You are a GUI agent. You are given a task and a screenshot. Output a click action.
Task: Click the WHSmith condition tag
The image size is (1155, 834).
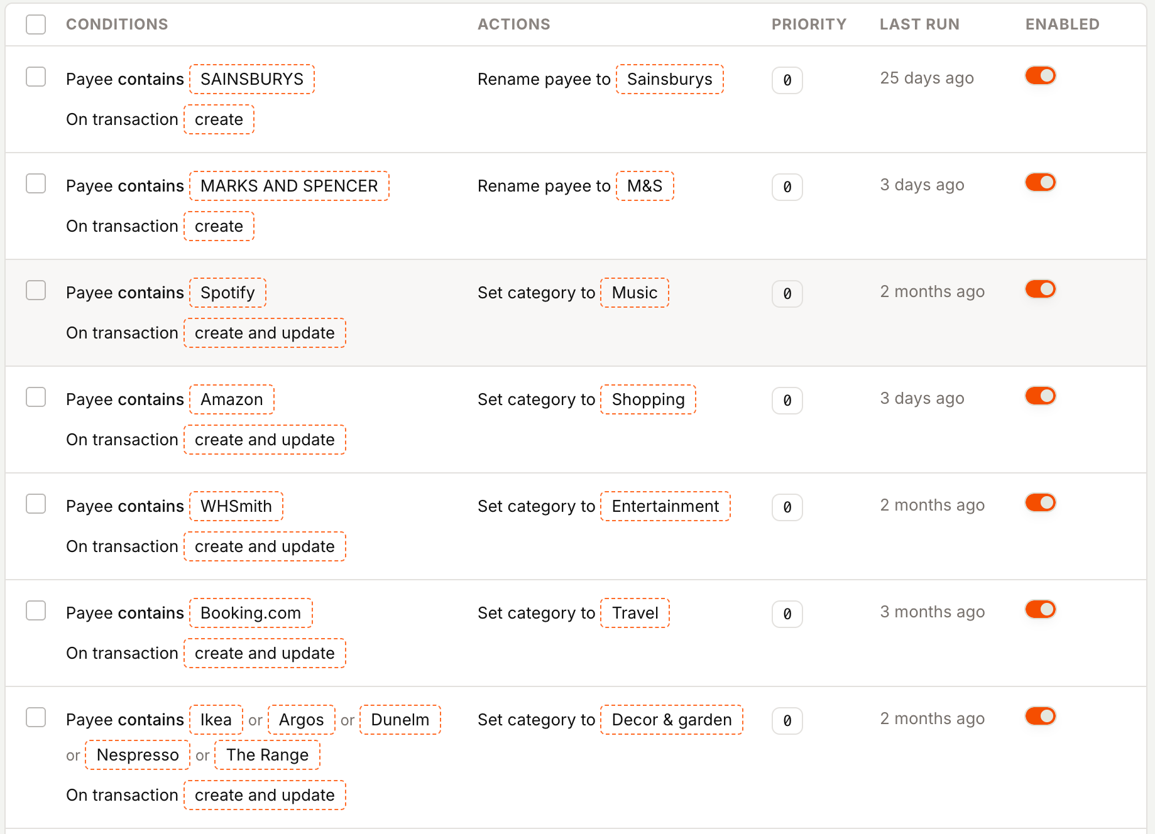pos(236,506)
